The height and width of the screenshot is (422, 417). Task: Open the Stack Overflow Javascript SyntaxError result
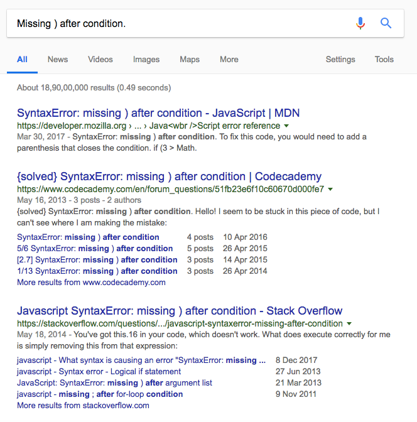pyautogui.click(x=180, y=311)
